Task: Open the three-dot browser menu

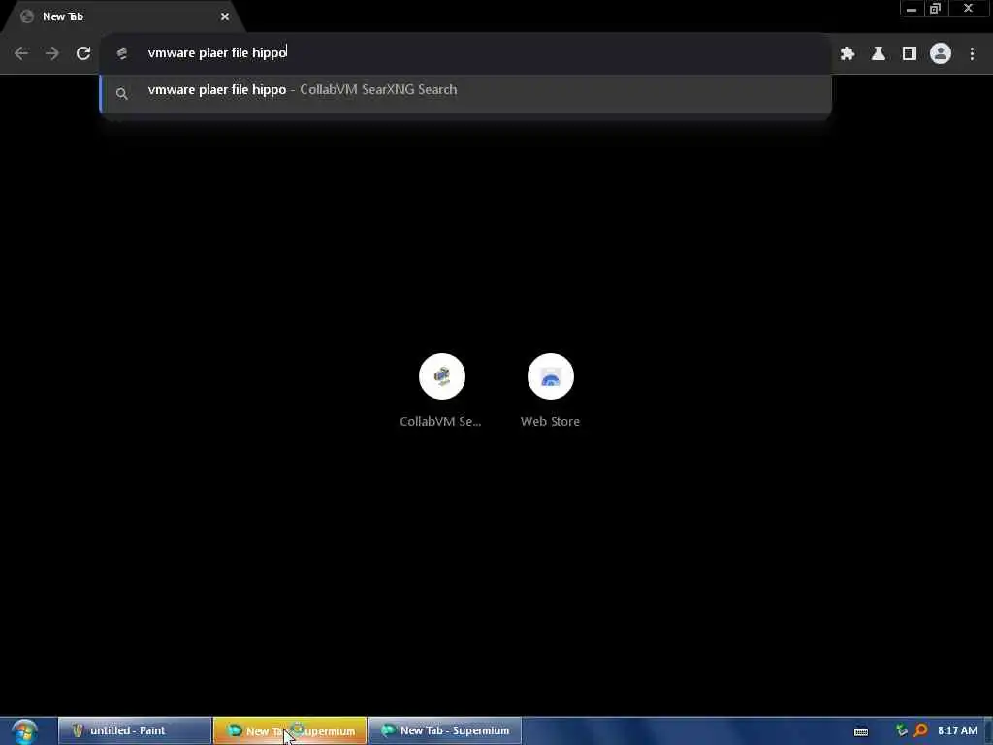Action: (x=972, y=54)
